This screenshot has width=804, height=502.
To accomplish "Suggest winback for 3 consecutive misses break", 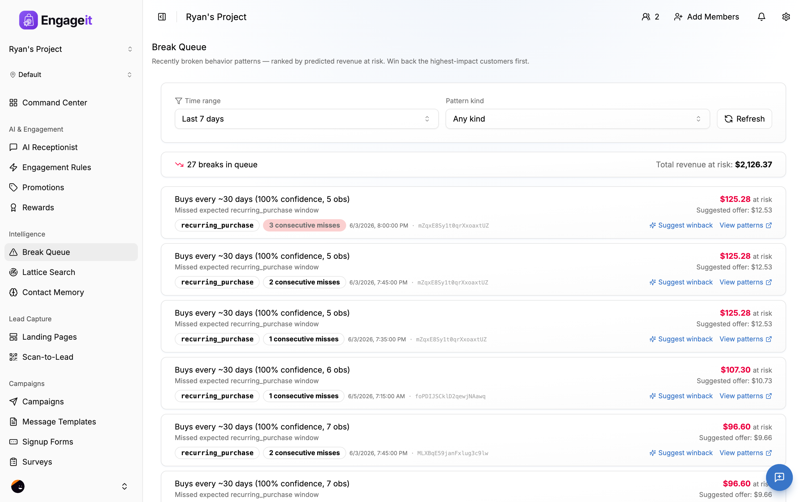I will coord(681,225).
